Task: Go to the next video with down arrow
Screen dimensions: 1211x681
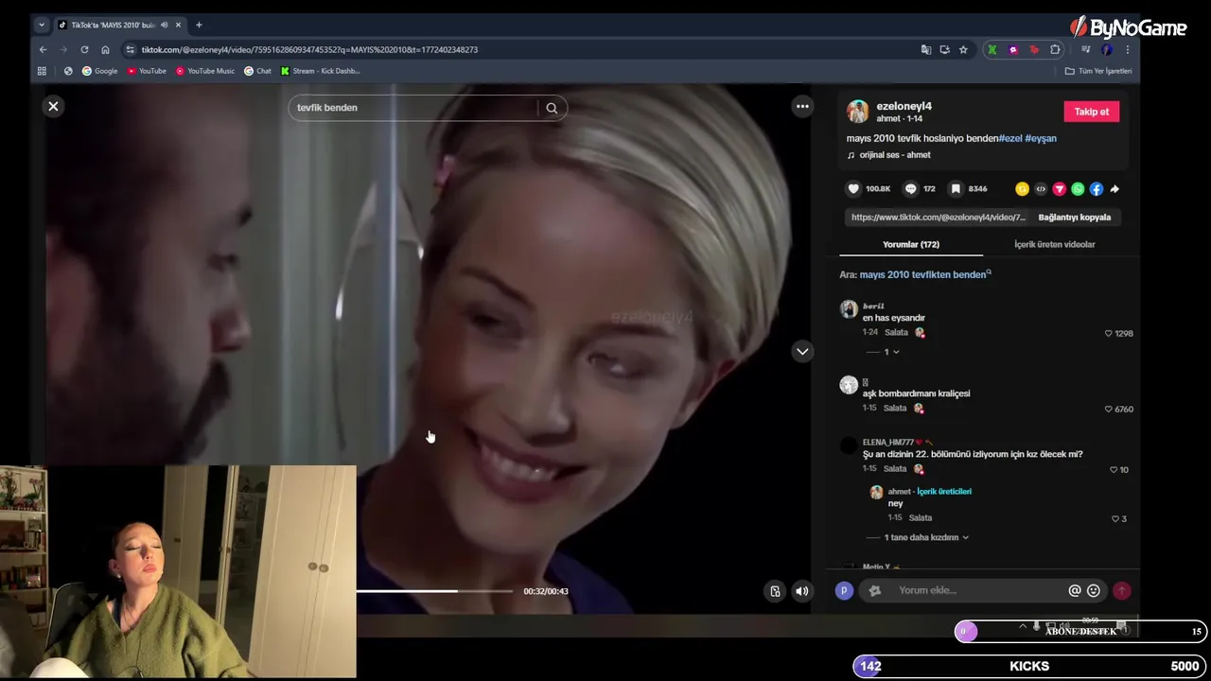Action: (802, 351)
